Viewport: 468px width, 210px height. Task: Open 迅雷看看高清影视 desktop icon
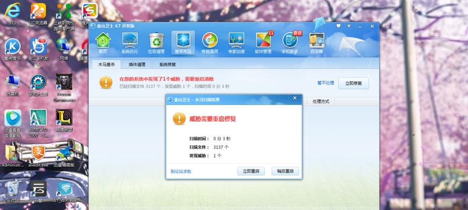[13, 123]
